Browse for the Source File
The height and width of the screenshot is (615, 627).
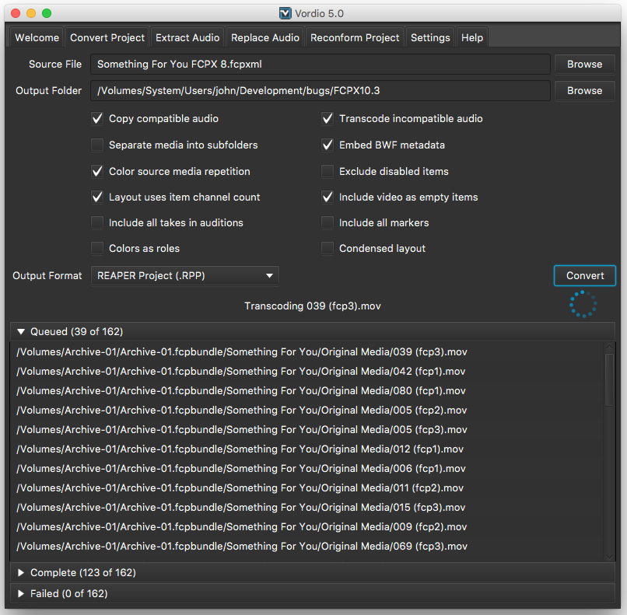[x=585, y=65]
